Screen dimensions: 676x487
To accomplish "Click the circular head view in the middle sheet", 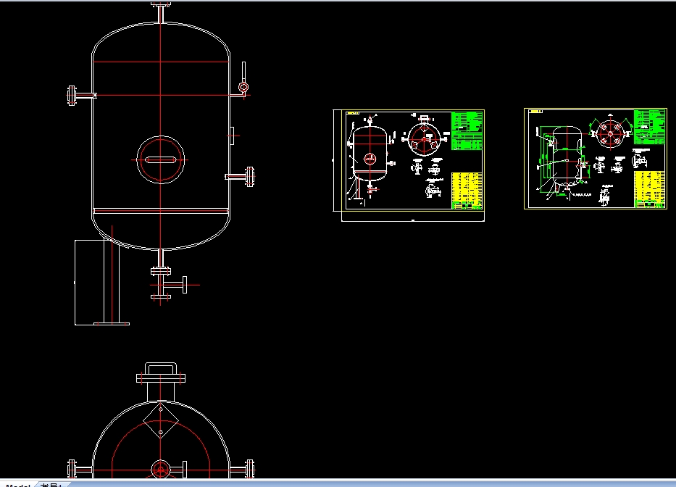I will click(x=424, y=138).
